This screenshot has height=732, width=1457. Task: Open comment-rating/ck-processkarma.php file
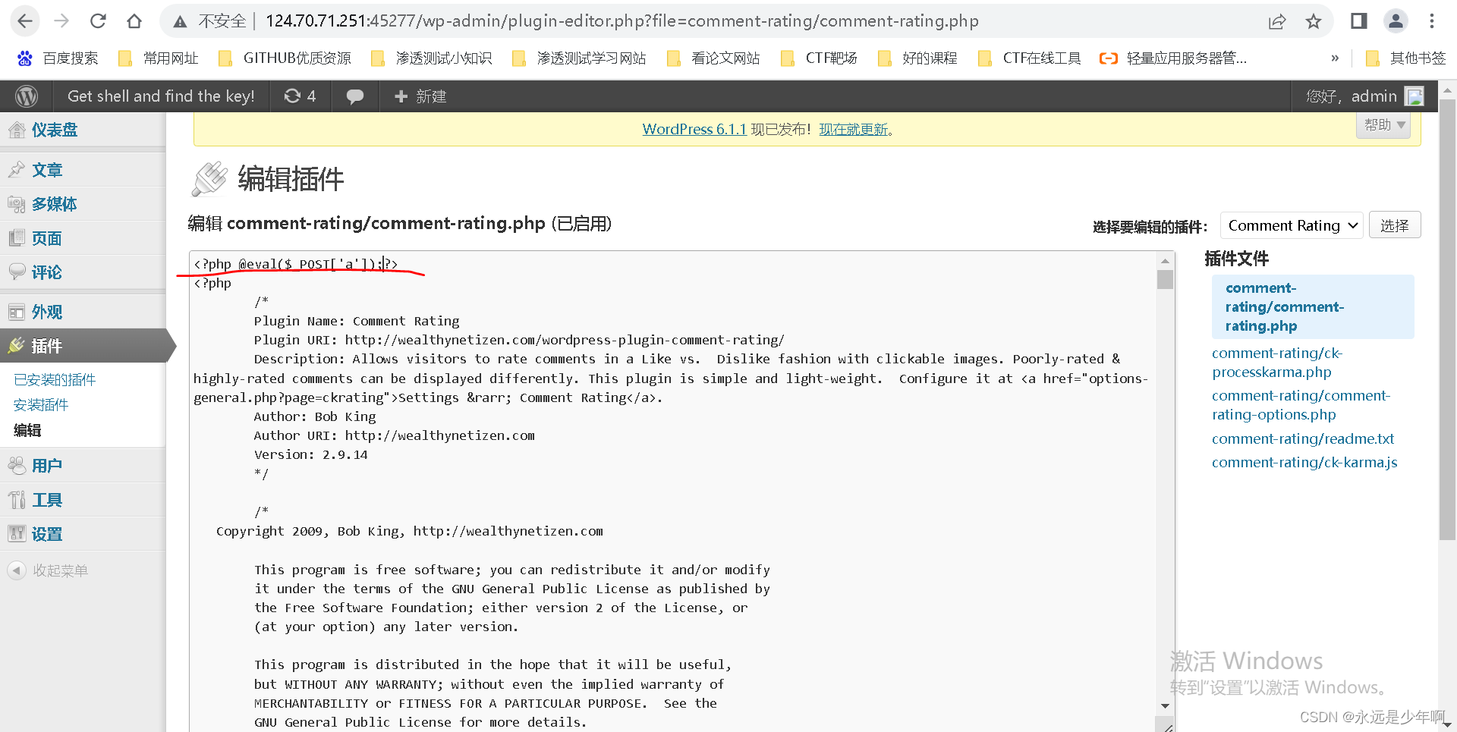1277,363
